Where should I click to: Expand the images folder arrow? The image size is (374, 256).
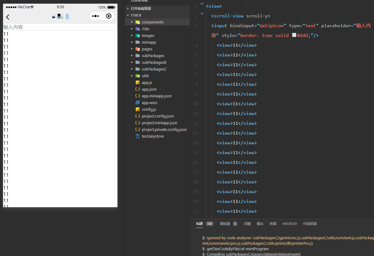[x=132, y=35]
